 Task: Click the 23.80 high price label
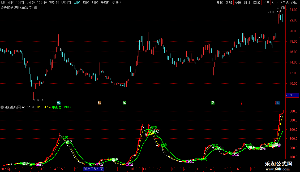271,12
